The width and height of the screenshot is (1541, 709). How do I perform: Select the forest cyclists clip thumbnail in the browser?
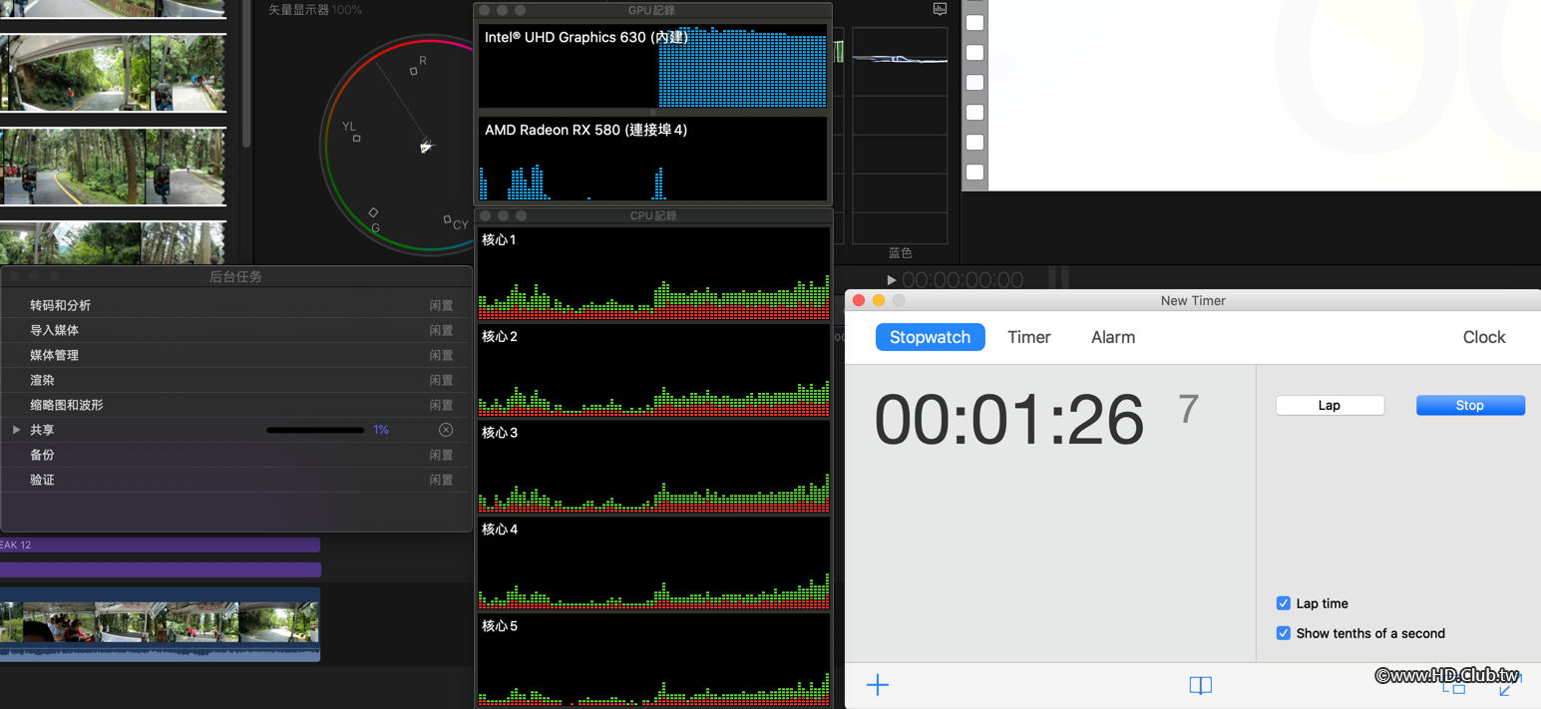coord(113,167)
